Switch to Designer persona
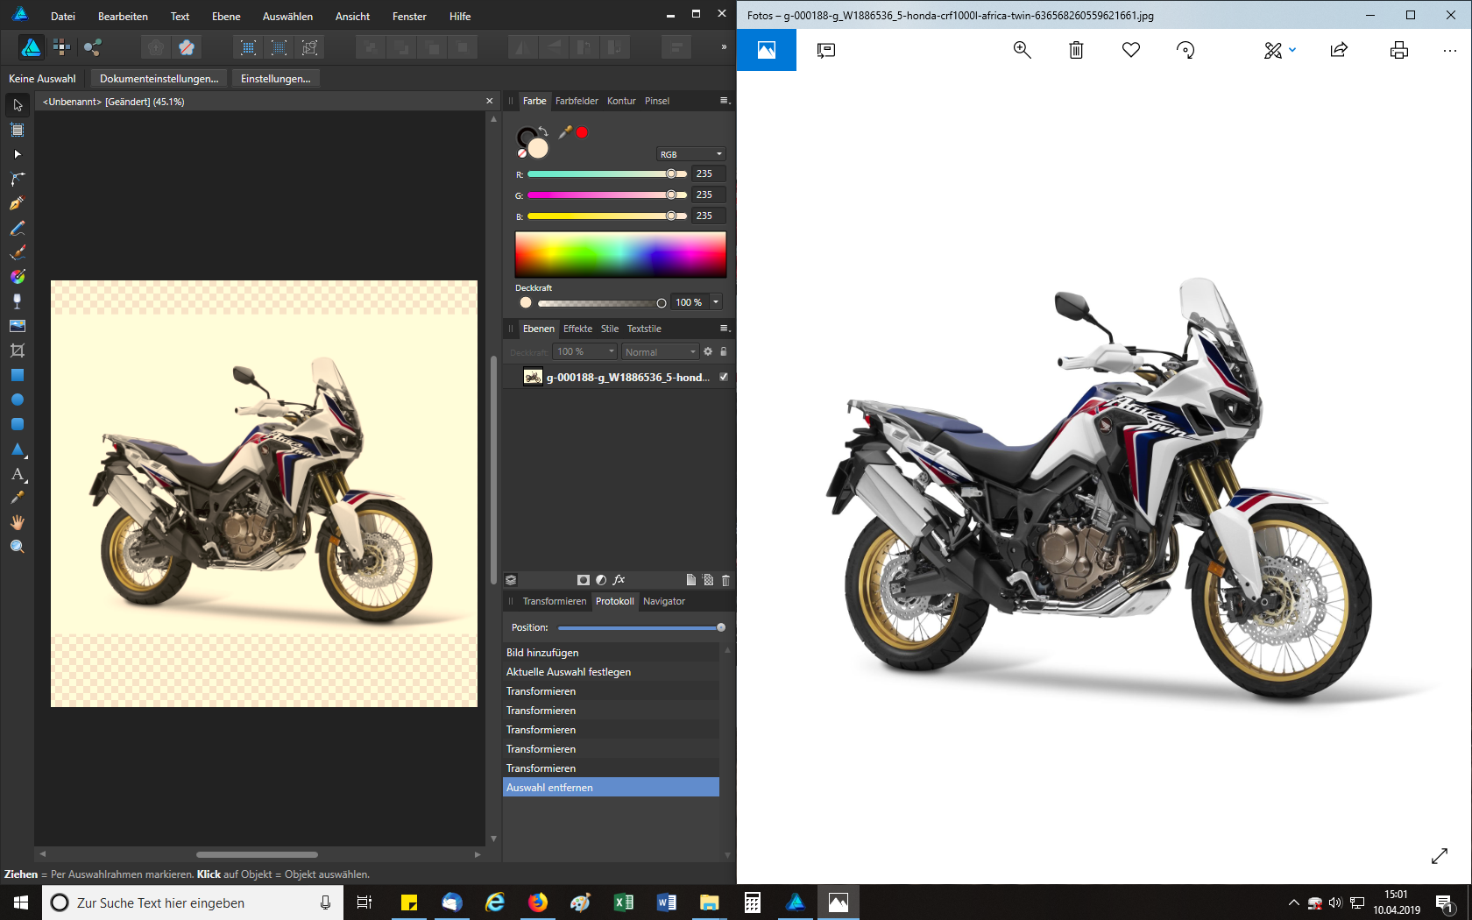Image resolution: width=1472 pixels, height=920 pixels. [31, 47]
